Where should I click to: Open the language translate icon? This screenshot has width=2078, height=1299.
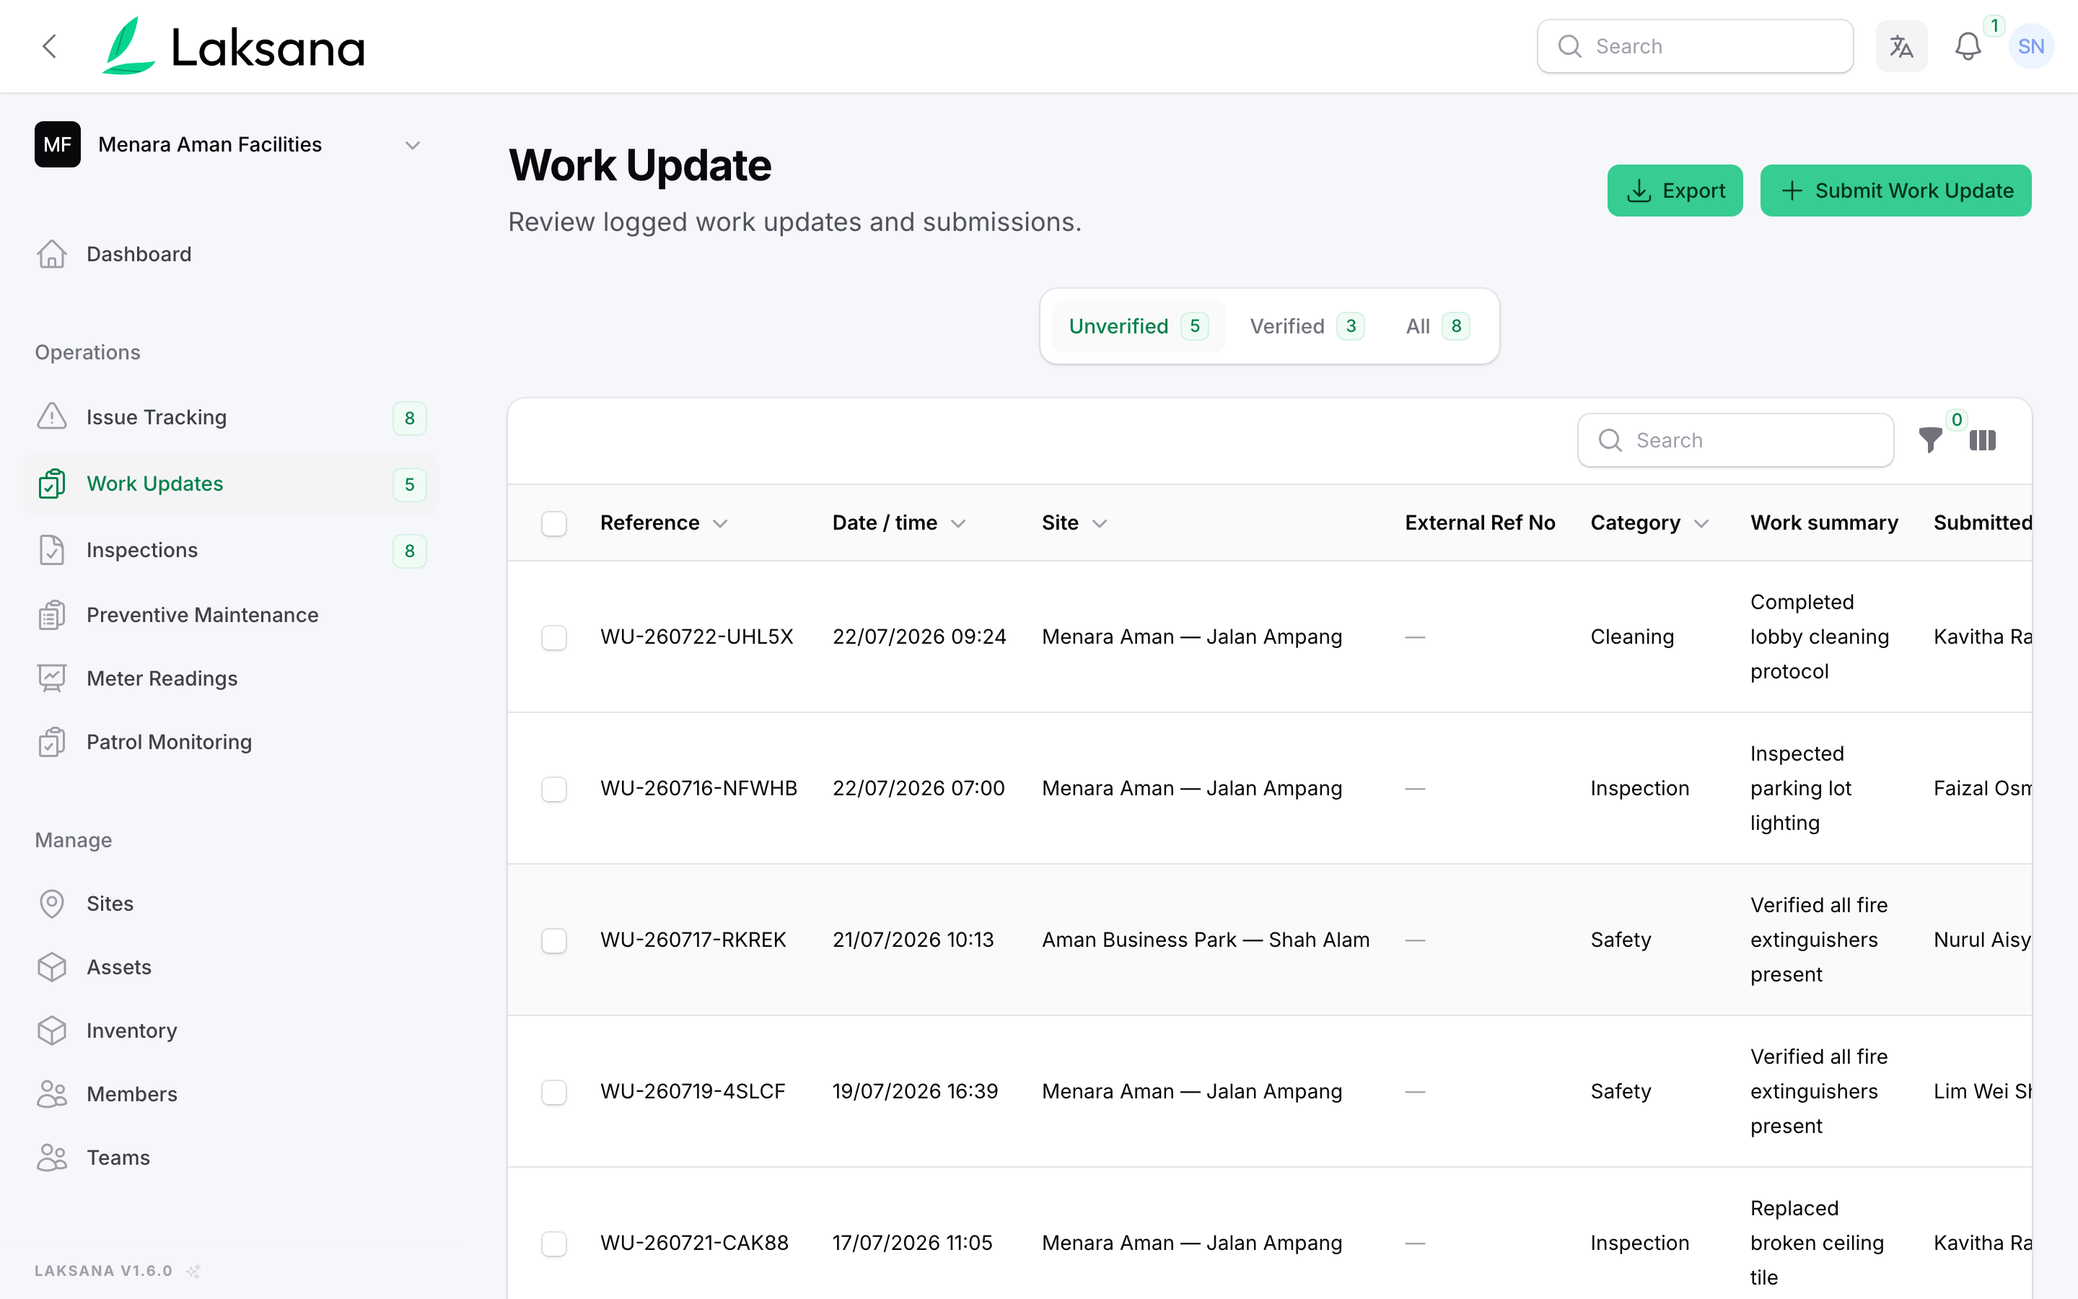[x=1901, y=46]
